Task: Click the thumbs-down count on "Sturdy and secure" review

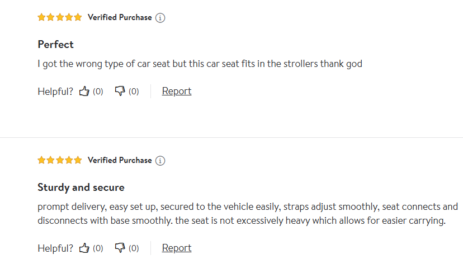Action: point(134,248)
